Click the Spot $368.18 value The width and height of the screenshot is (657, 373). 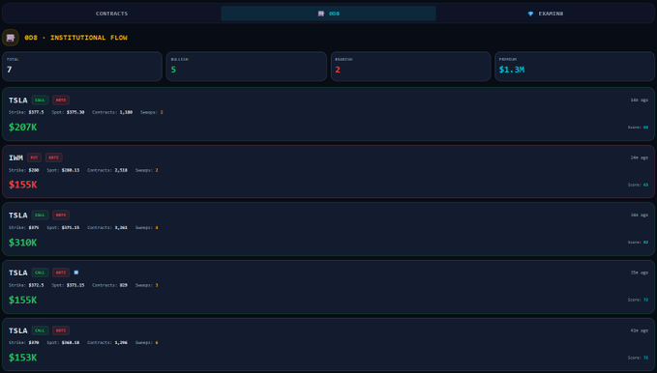click(x=71, y=342)
